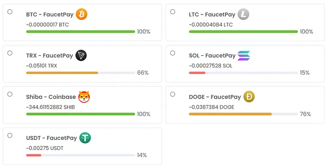Click the orange Bitcoin logo icon
Screen dimensions: 325x167
pos(81,14)
